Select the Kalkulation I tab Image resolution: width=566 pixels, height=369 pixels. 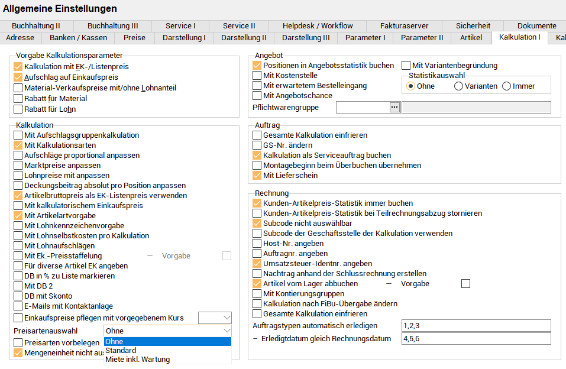[520, 37]
